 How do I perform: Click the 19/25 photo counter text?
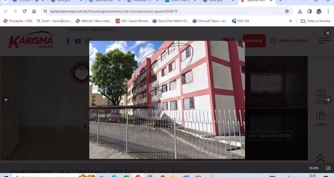tap(314, 168)
